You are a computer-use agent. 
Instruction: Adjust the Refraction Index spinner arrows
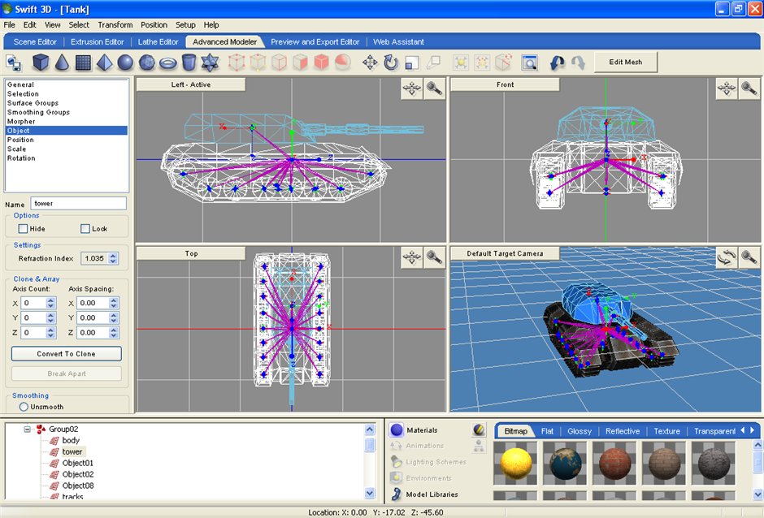pyautogui.click(x=113, y=258)
